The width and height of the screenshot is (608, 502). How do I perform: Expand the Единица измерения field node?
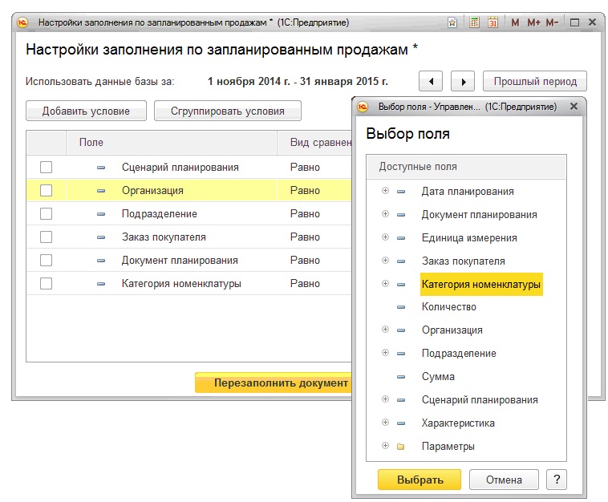385,237
